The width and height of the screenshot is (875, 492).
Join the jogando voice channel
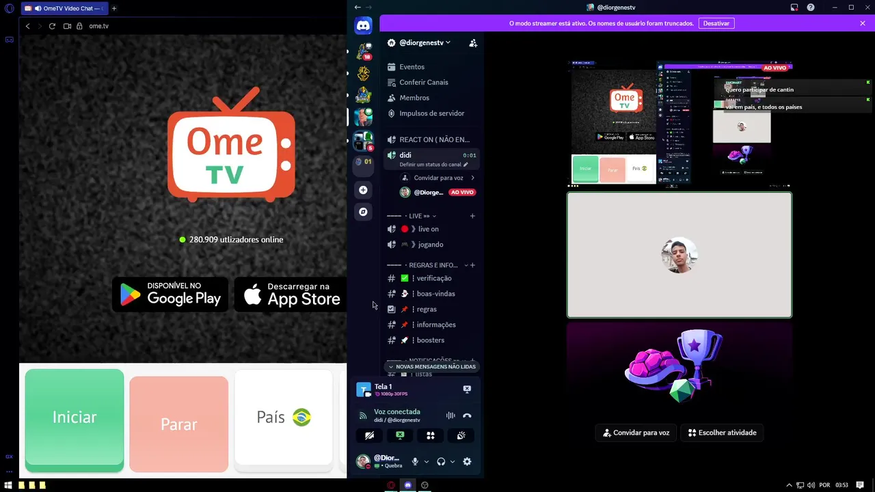coord(431,245)
